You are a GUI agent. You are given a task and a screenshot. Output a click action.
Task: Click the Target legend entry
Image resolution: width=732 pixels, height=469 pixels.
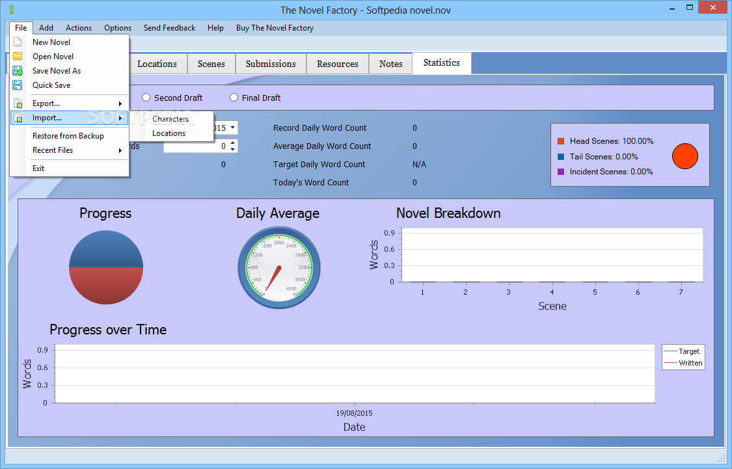[x=683, y=351]
